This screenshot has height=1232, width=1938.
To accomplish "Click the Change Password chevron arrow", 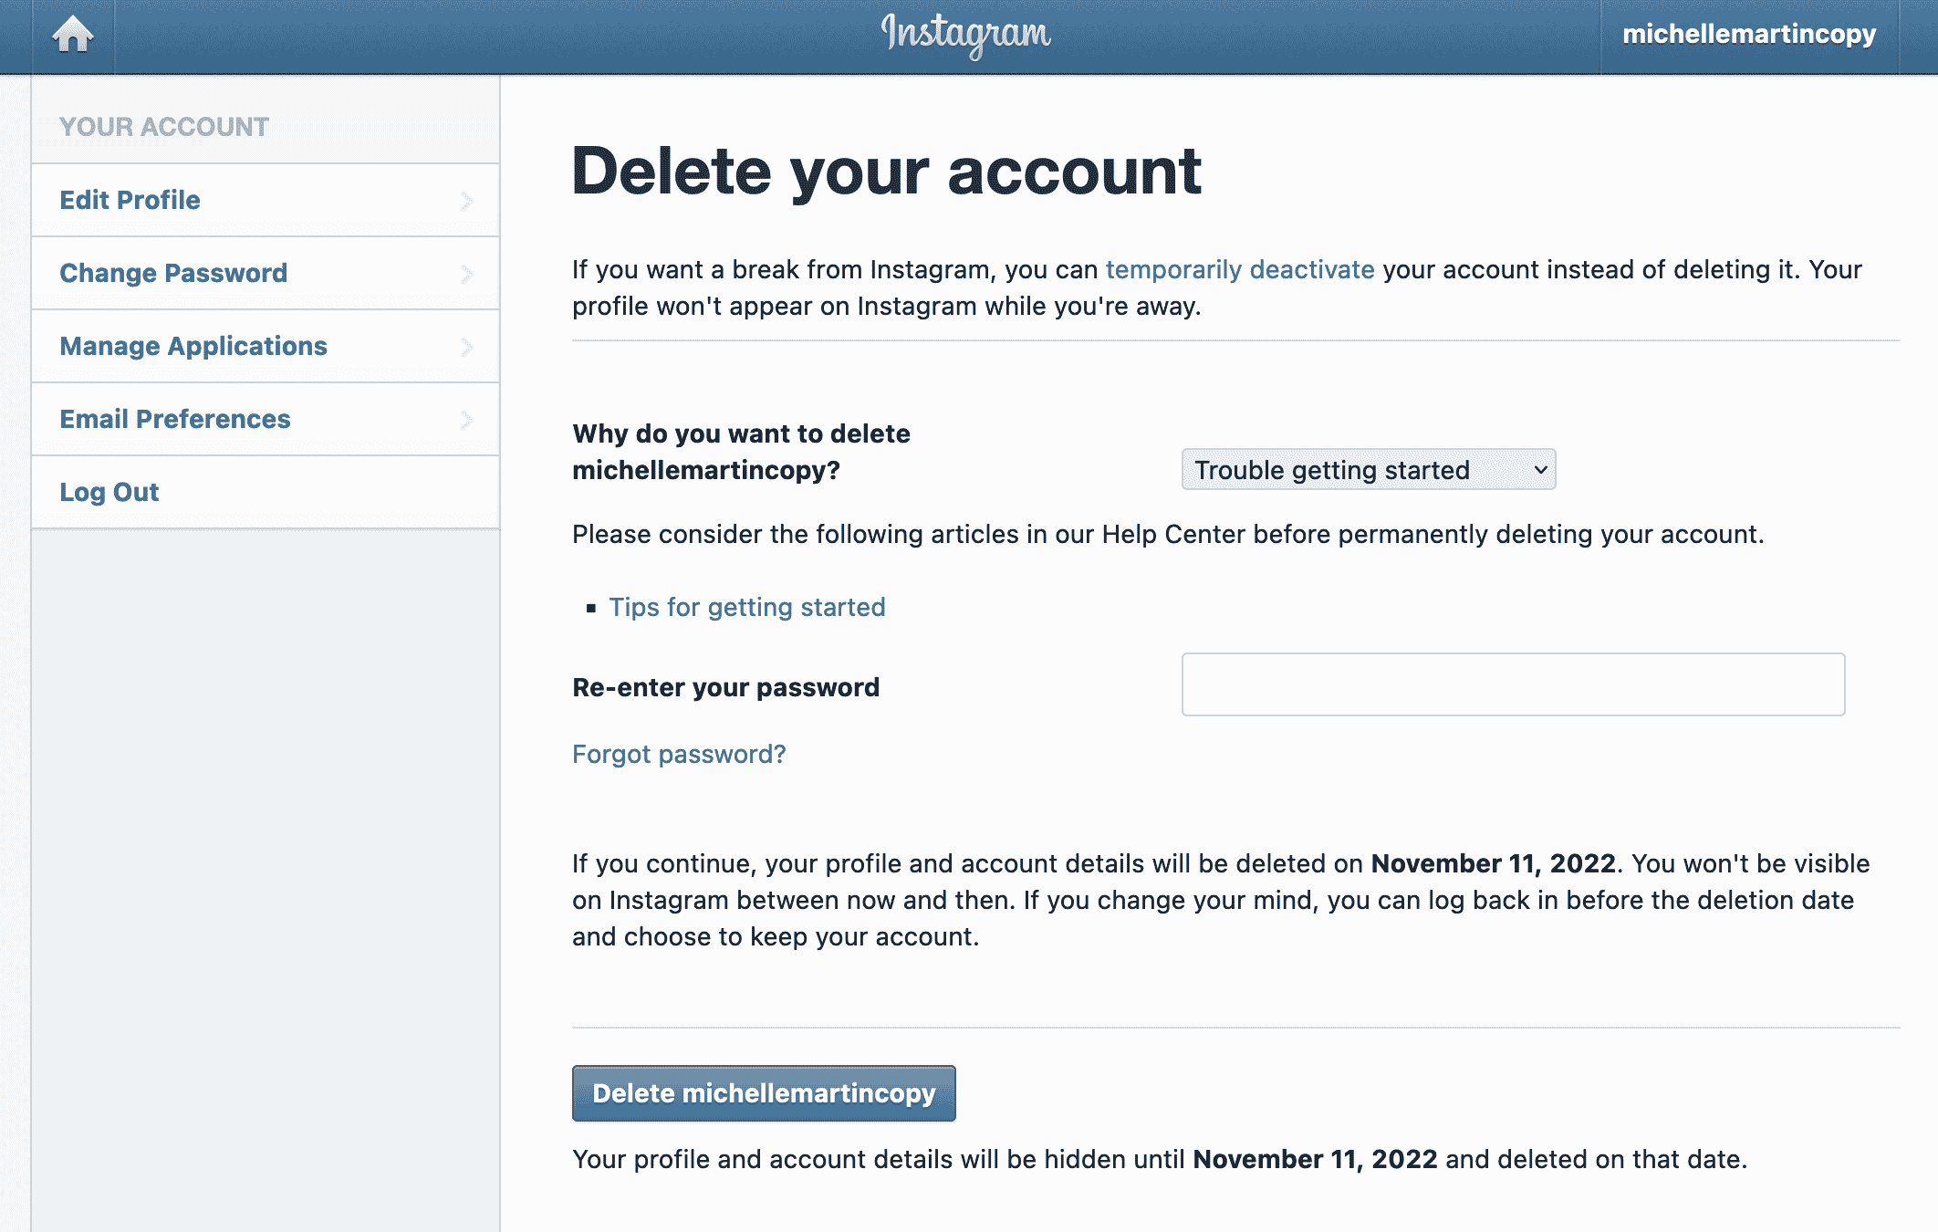I will (x=466, y=273).
